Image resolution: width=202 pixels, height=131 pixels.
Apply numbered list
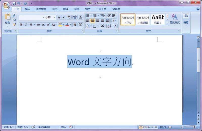point(95,16)
